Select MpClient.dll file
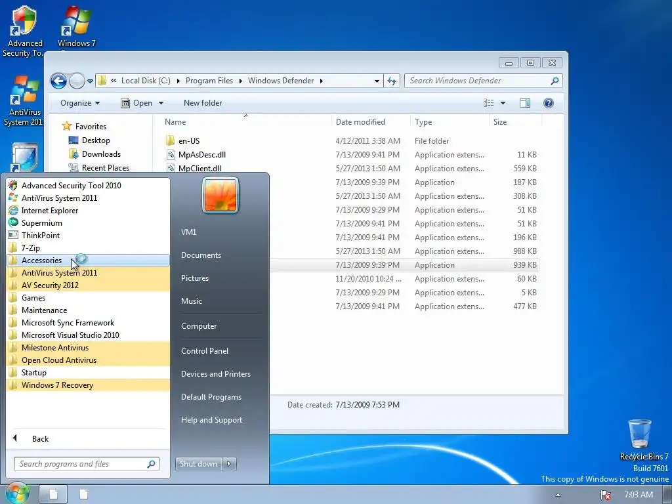 coord(199,169)
